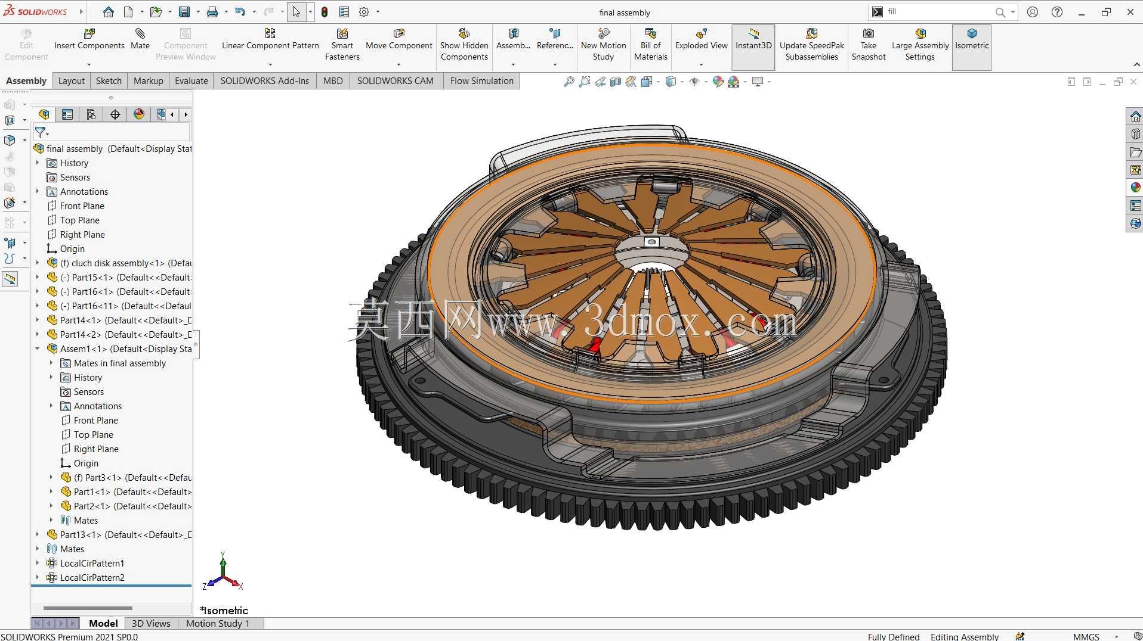Switch to Flow Simulation tab
Viewport: 1143px width, 641px height.
click(482, 81)
